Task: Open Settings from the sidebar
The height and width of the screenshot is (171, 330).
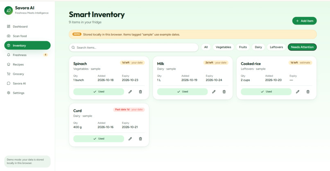Action: coord(27,93)
